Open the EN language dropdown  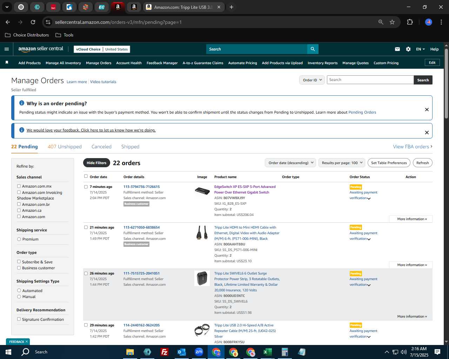[x=420, y=49]
